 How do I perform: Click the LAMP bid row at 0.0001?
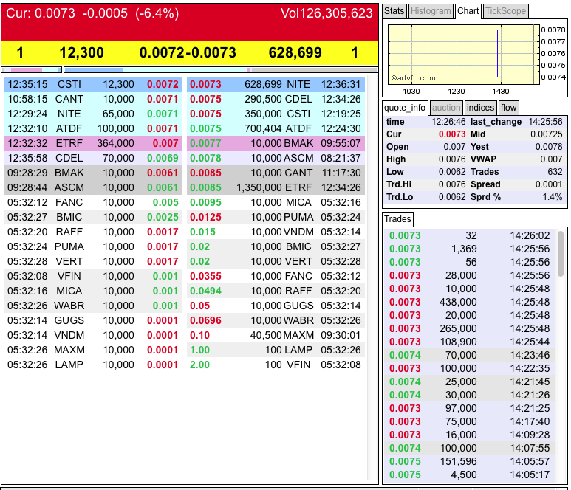(x=93, y=365)
